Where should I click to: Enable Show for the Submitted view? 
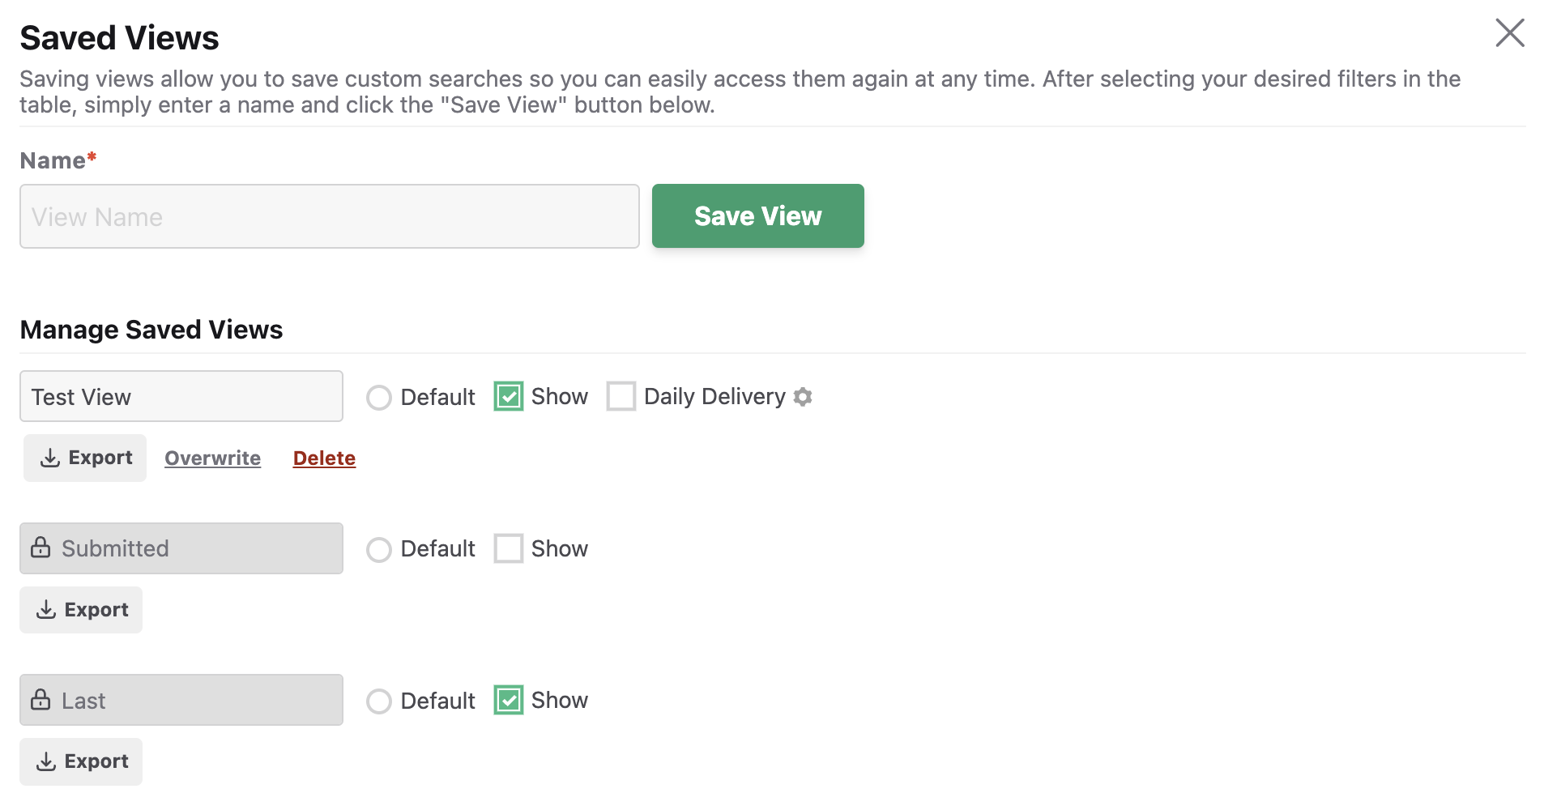[508, 548]
